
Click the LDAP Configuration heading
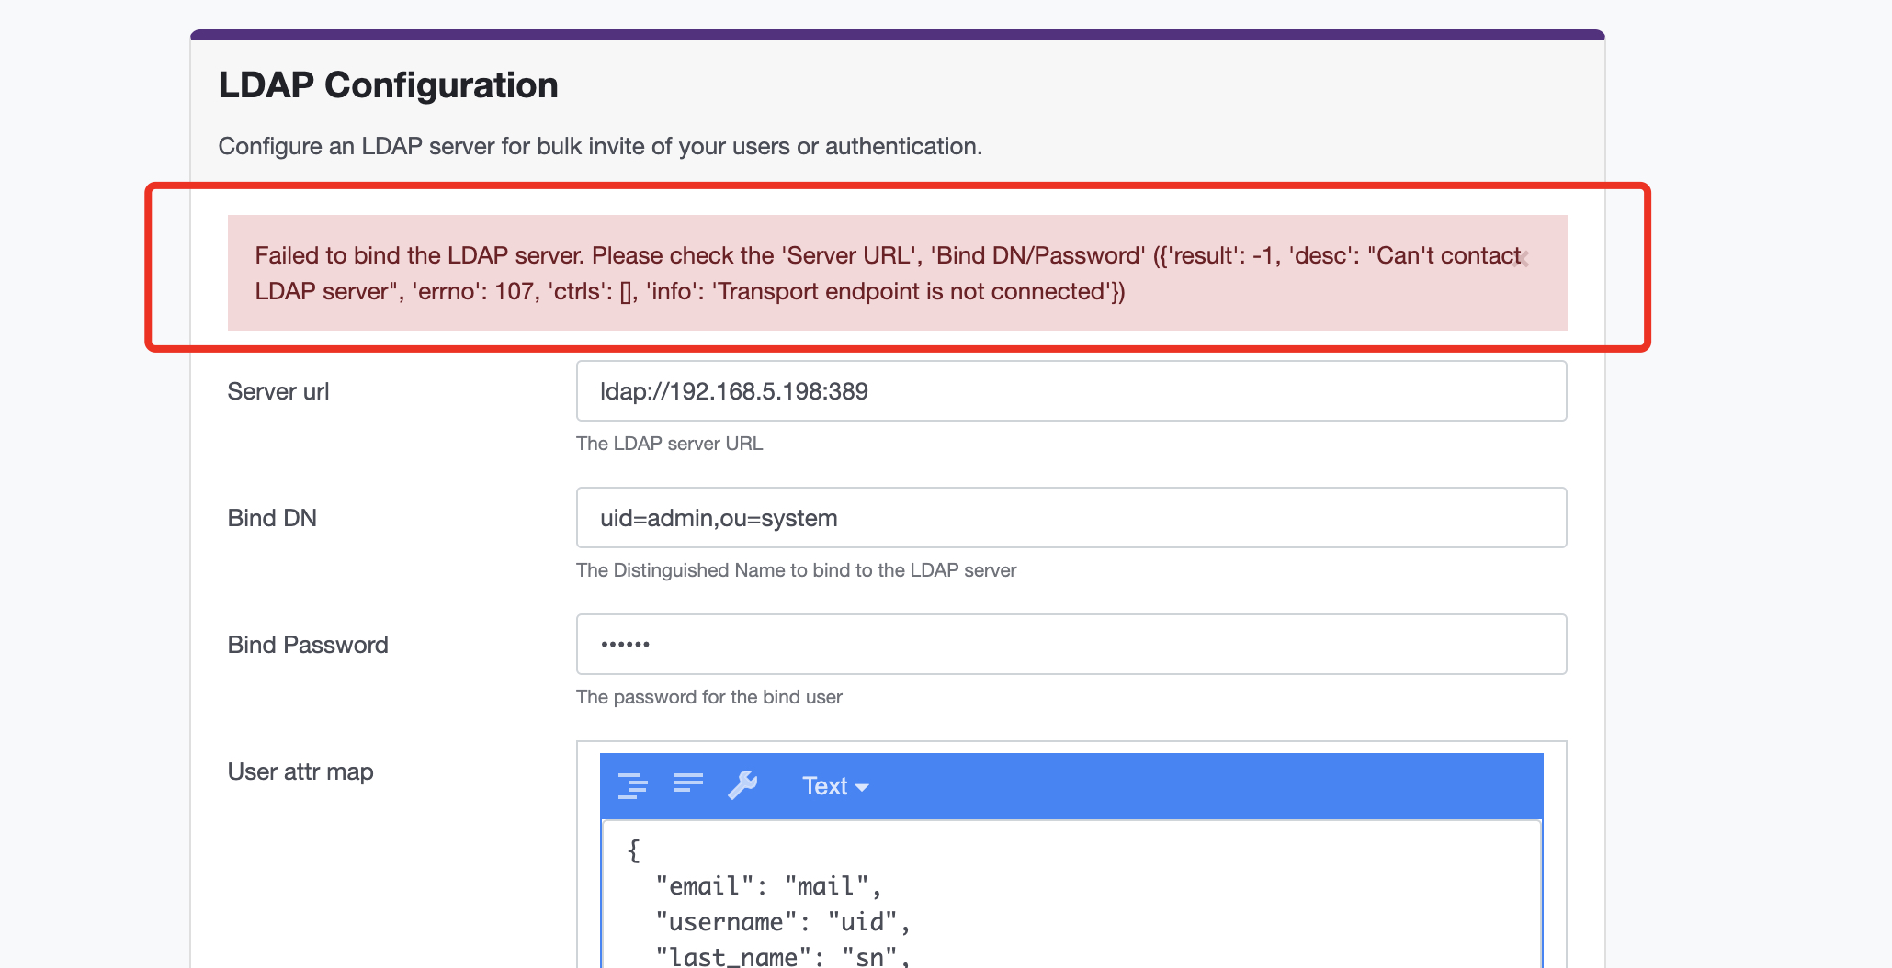tap(388, 85)
